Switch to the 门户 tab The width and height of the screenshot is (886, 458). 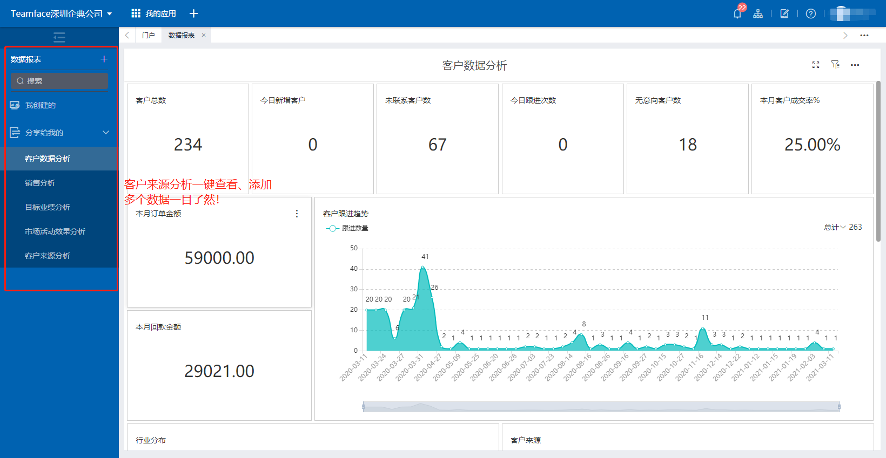click(148, 35)
